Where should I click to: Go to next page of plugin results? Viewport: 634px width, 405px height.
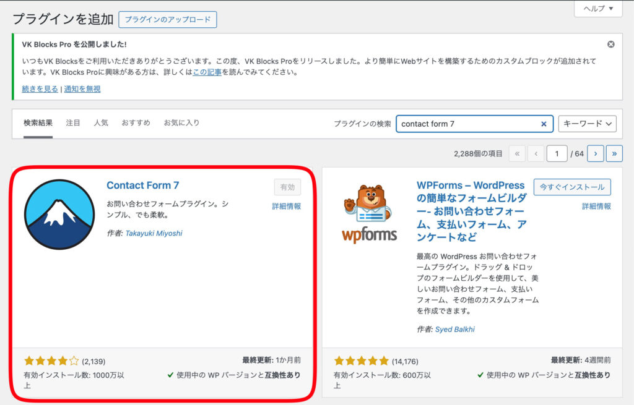pyautogui.click(x=595, y=153)
